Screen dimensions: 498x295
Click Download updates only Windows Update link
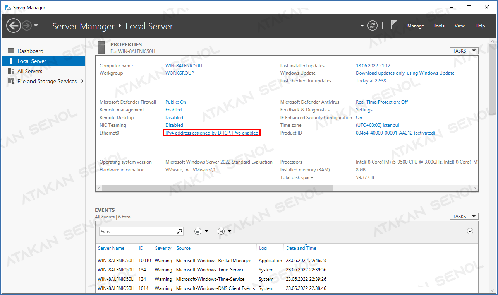(405, 73)
